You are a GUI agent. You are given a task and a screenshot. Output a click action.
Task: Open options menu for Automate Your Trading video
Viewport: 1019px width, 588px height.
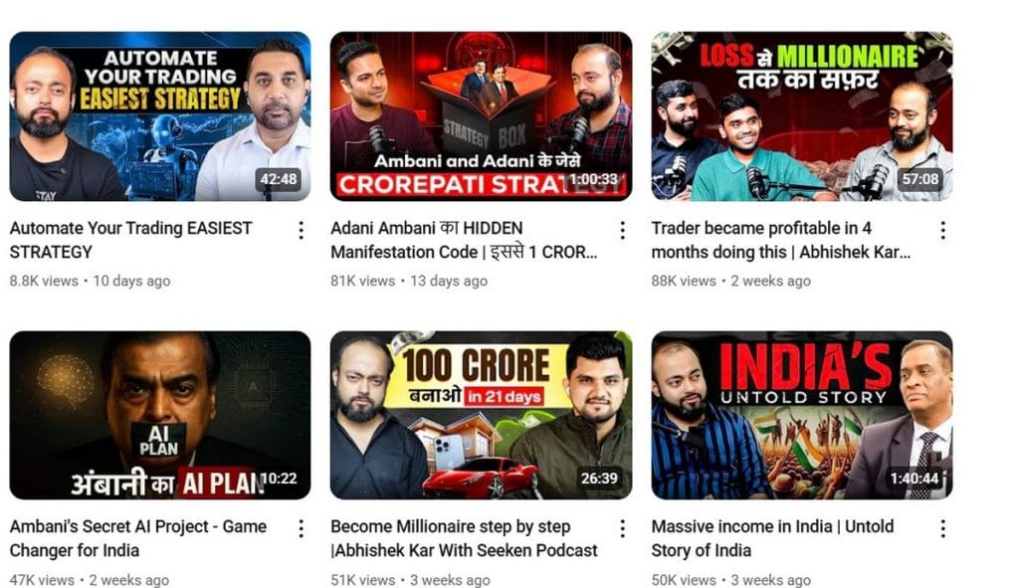click(301, 230)
